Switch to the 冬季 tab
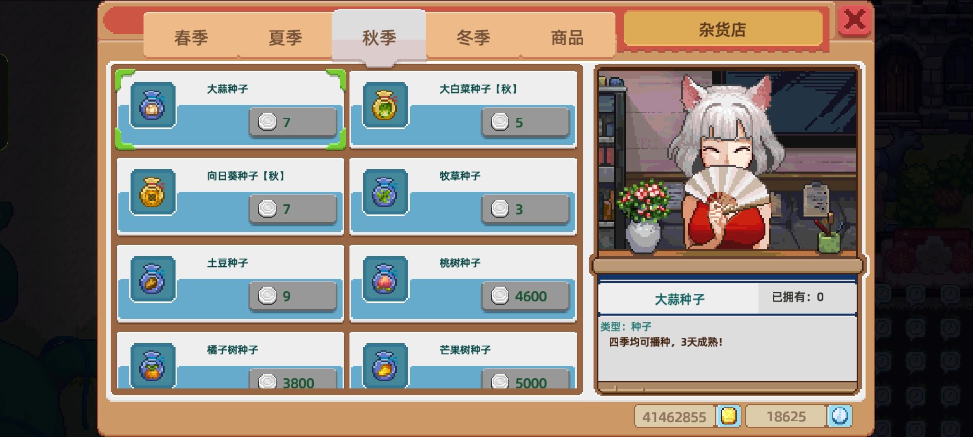The image size is (973, 437). (473, 37)
